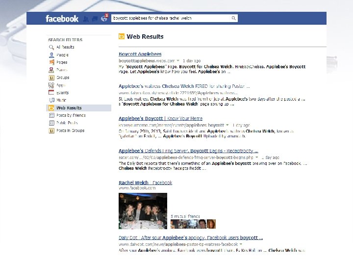The height and width of the screenshot is (265, 353).
Task: Click the Groups filter icon
Action: (x=51, y=78)
